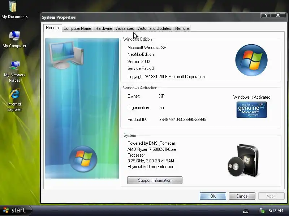Click the 8:18 AM taskbar clock
Image resolution: width=289 pixels, height=216 pixels.
click(276, 211)
